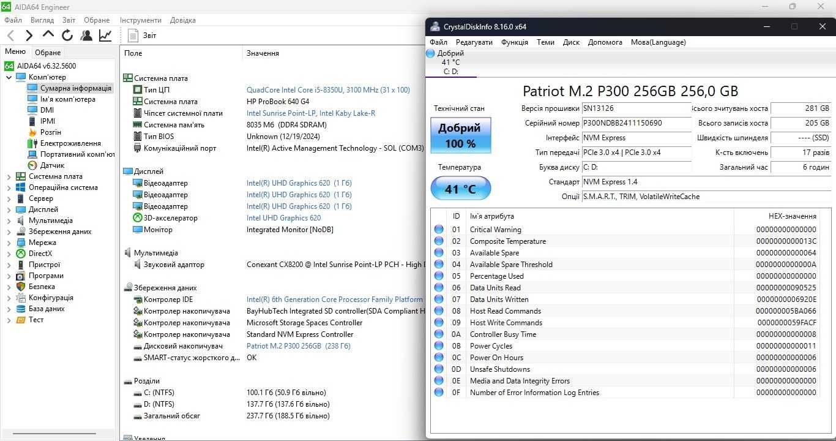Open AIDA64 Інструменти menu
The height and width of the screenshot is (441, 836).
coord(141,20)
